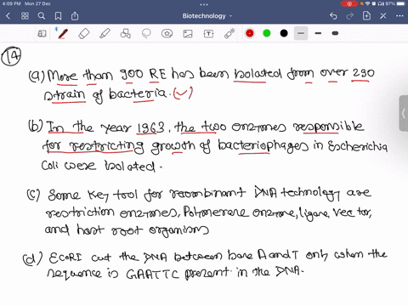
Task: Select the Laser pointer tool
Action: click(x=229, y=33)
